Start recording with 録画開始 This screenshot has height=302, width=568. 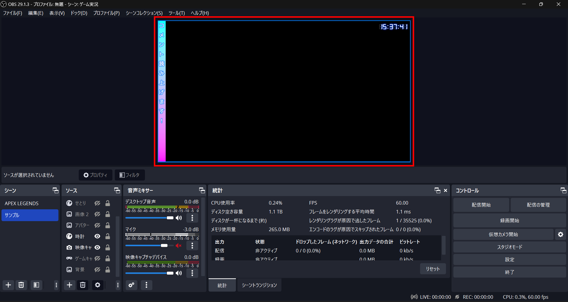click(509, 221)
